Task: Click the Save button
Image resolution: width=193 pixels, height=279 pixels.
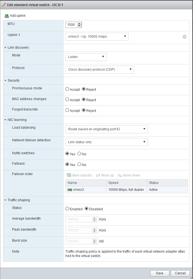Action: click(159, 273)
